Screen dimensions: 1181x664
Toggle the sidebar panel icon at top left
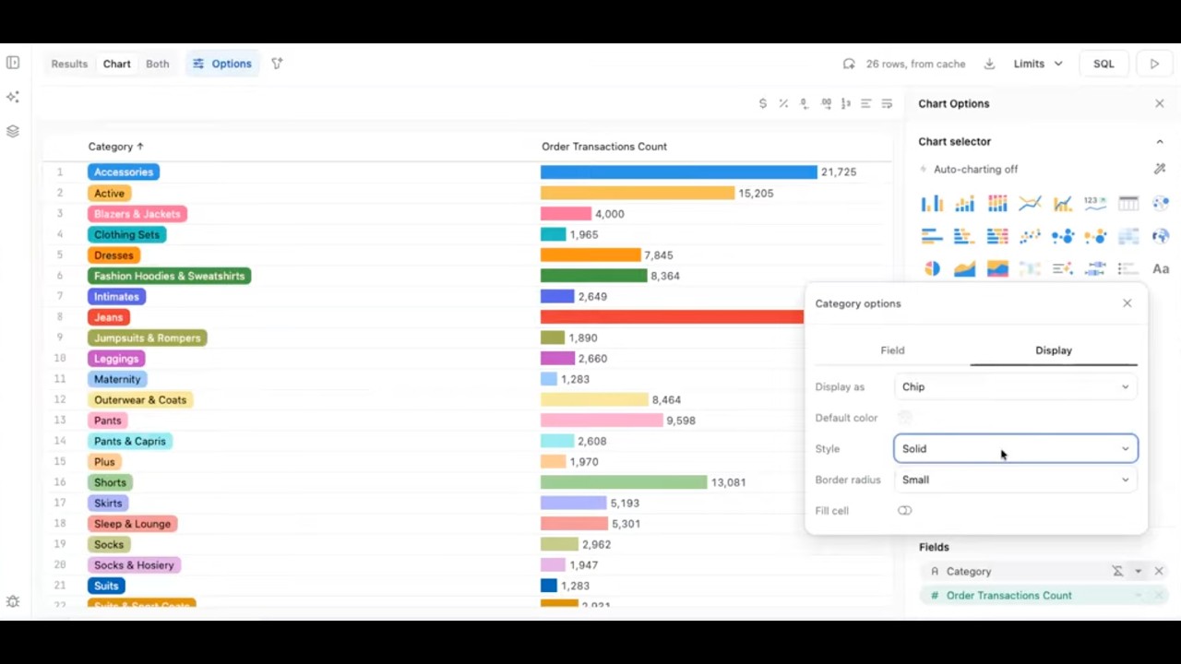(13, 63)
